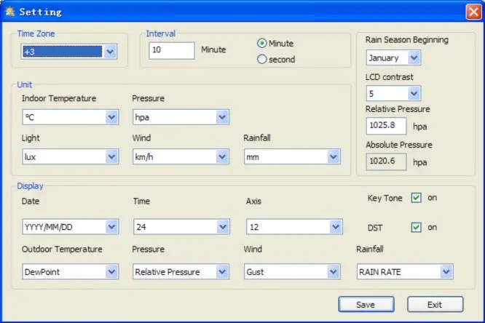The height and width of the screenshot is (323, 485).
Task: Open the Time Zone dropdown showing +3
Action: tap(69, 52)
